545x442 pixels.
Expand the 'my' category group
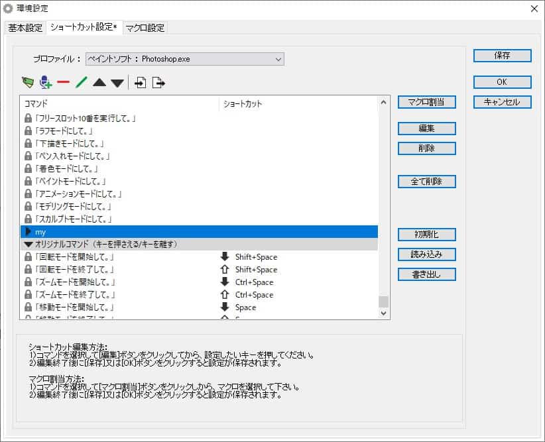tap(29, 231)
